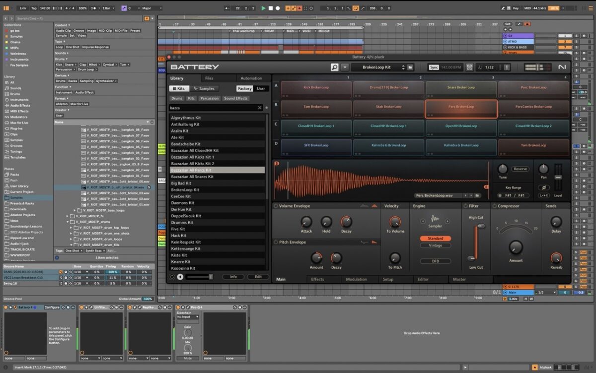Image resolution: width=596 pixels, height=373 pixels.
Task: Start playback with the Ableton play button
Action: coord(263,8)
